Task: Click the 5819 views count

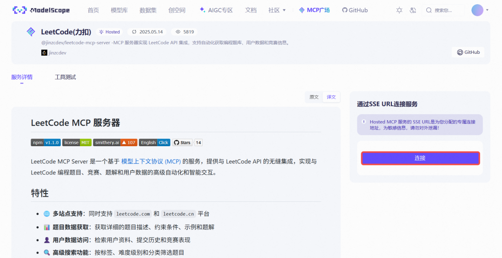Action: [185, 32]
